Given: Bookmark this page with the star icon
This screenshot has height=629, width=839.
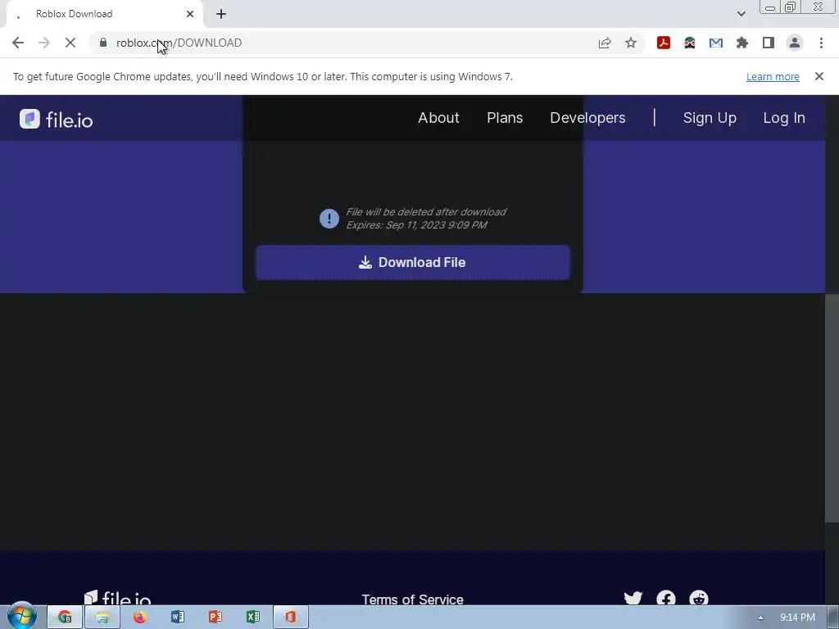Looking at the screenshot, I should click(x=631, y=43).
